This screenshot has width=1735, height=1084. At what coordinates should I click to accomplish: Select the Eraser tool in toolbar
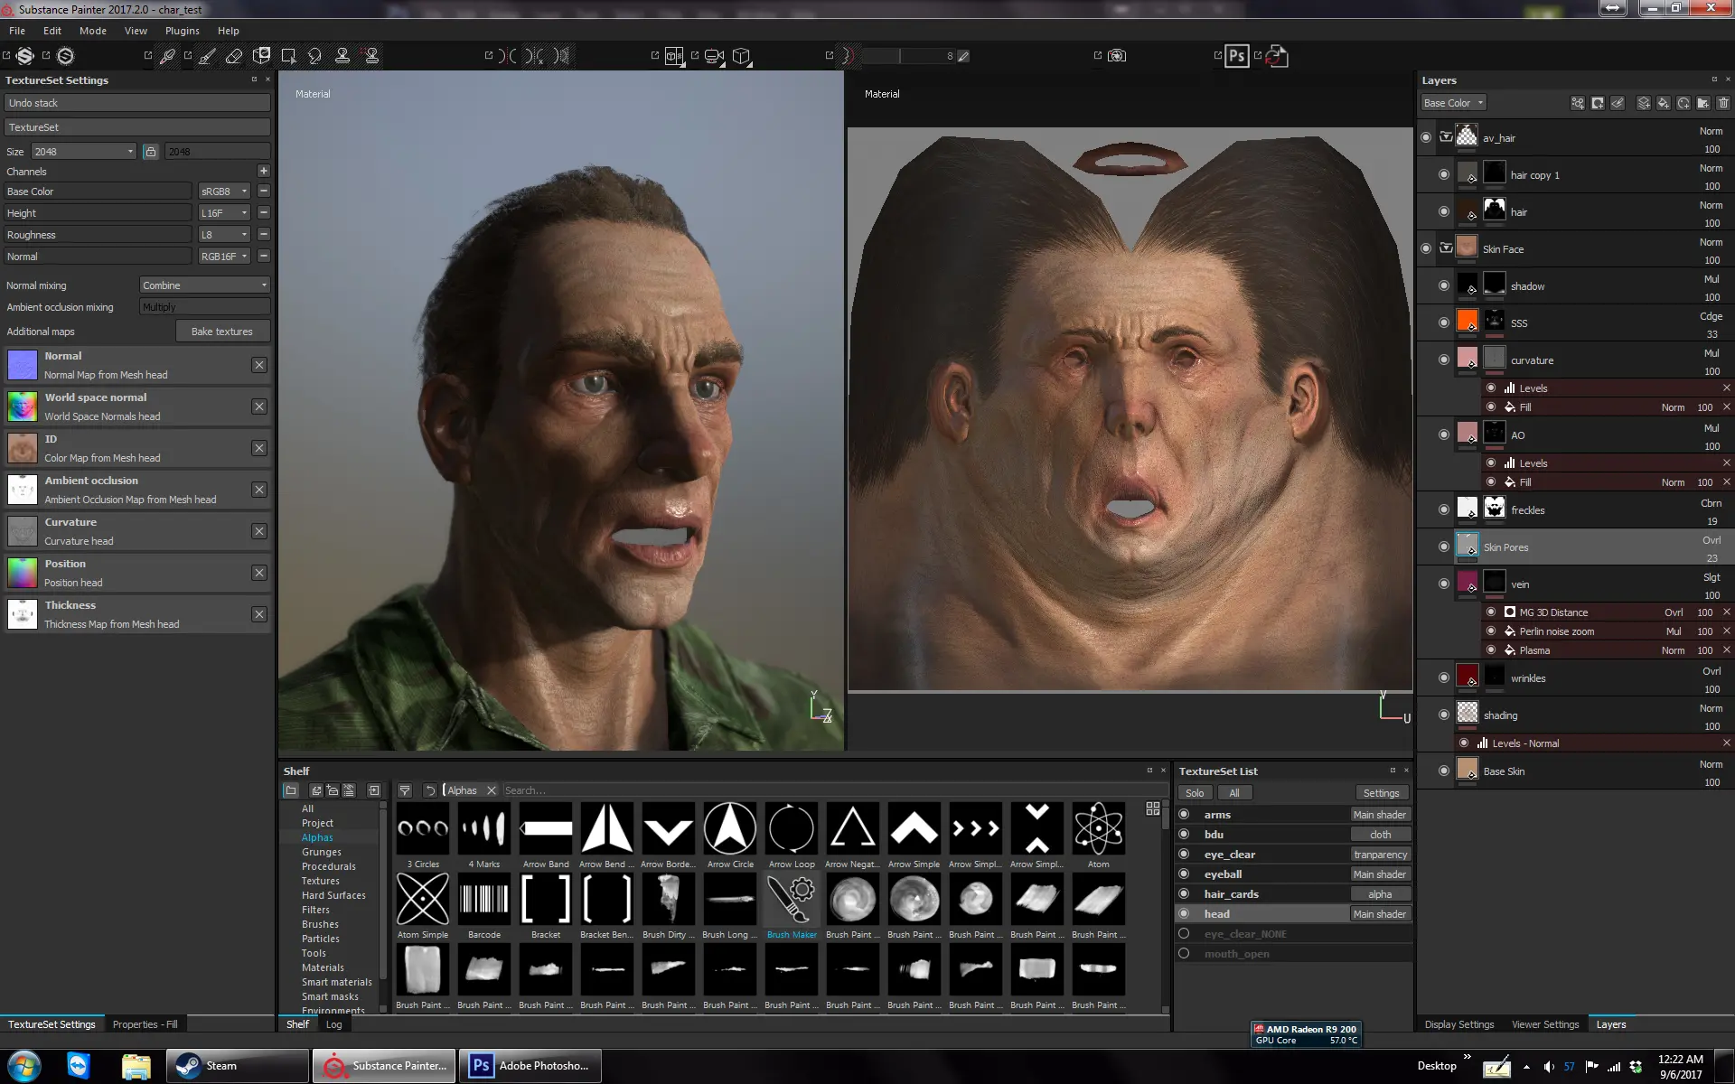point(234,56)
